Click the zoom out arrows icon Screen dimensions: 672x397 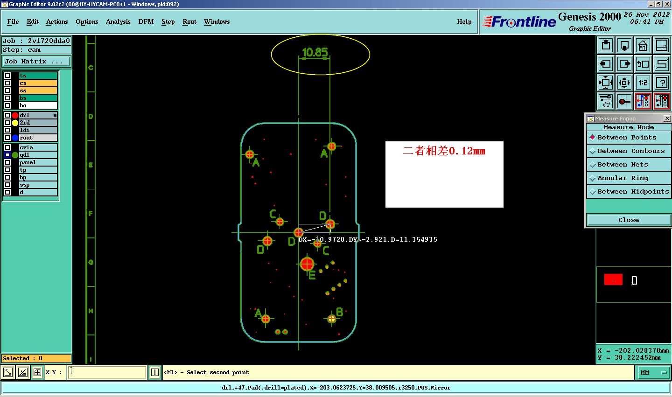(606, 83)
